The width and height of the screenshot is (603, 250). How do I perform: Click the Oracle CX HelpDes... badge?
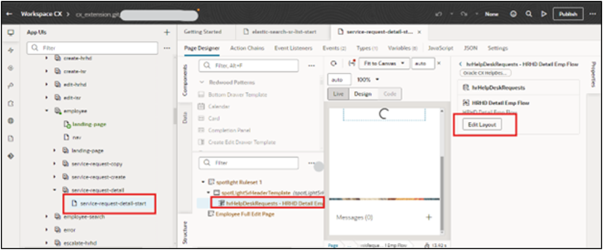(485, 72)
